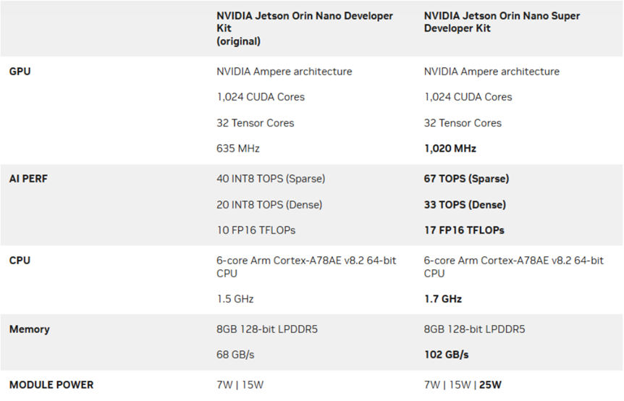
Task: Click 40 INT8 TOPS (Sparse) text
Action: [271, 179]
